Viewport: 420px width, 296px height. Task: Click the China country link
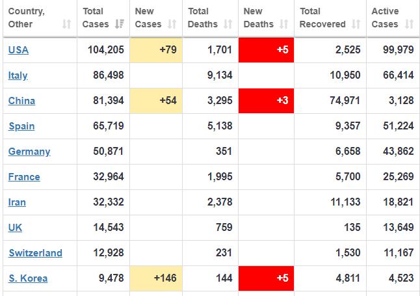point(21,101)
